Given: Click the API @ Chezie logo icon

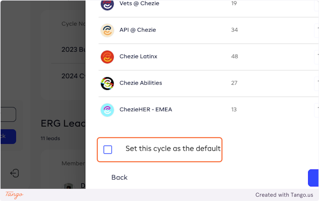Looking at the screenshot, I should pyautogui.click(x=107, y=30).
